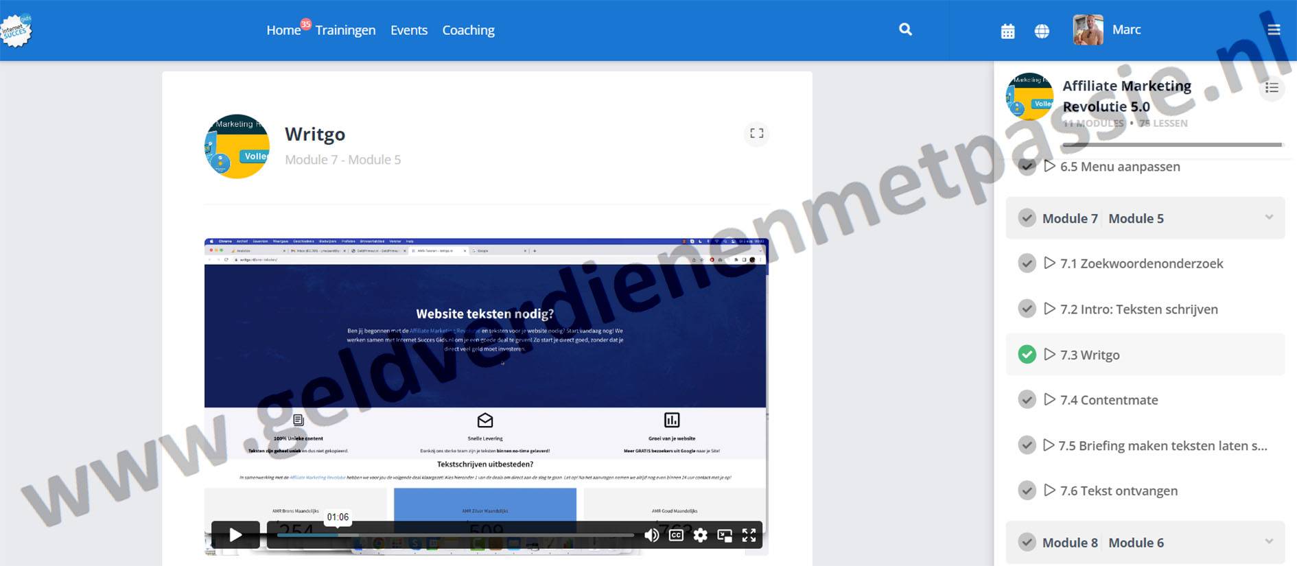Open lesson 7.6 Tekst ontvangen

coord(1119,491)
